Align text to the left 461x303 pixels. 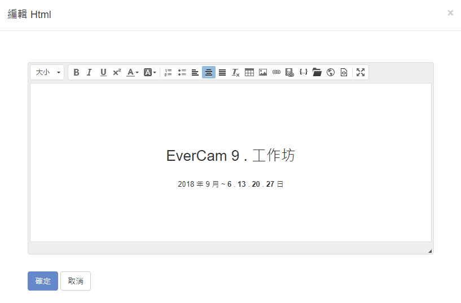click(195, 72)
